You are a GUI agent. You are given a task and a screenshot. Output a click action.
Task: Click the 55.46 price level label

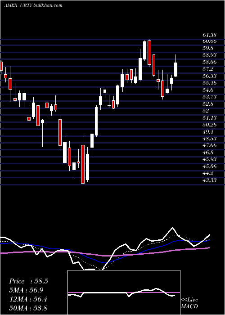209,83
